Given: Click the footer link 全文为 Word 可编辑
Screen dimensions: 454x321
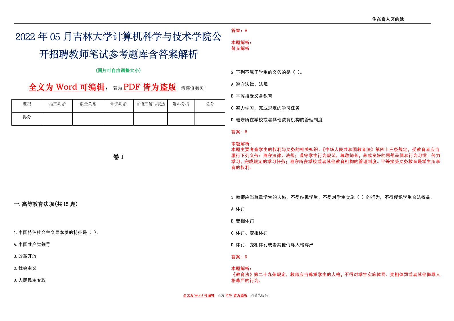Looking at the screenshot, I should point(199,295).
